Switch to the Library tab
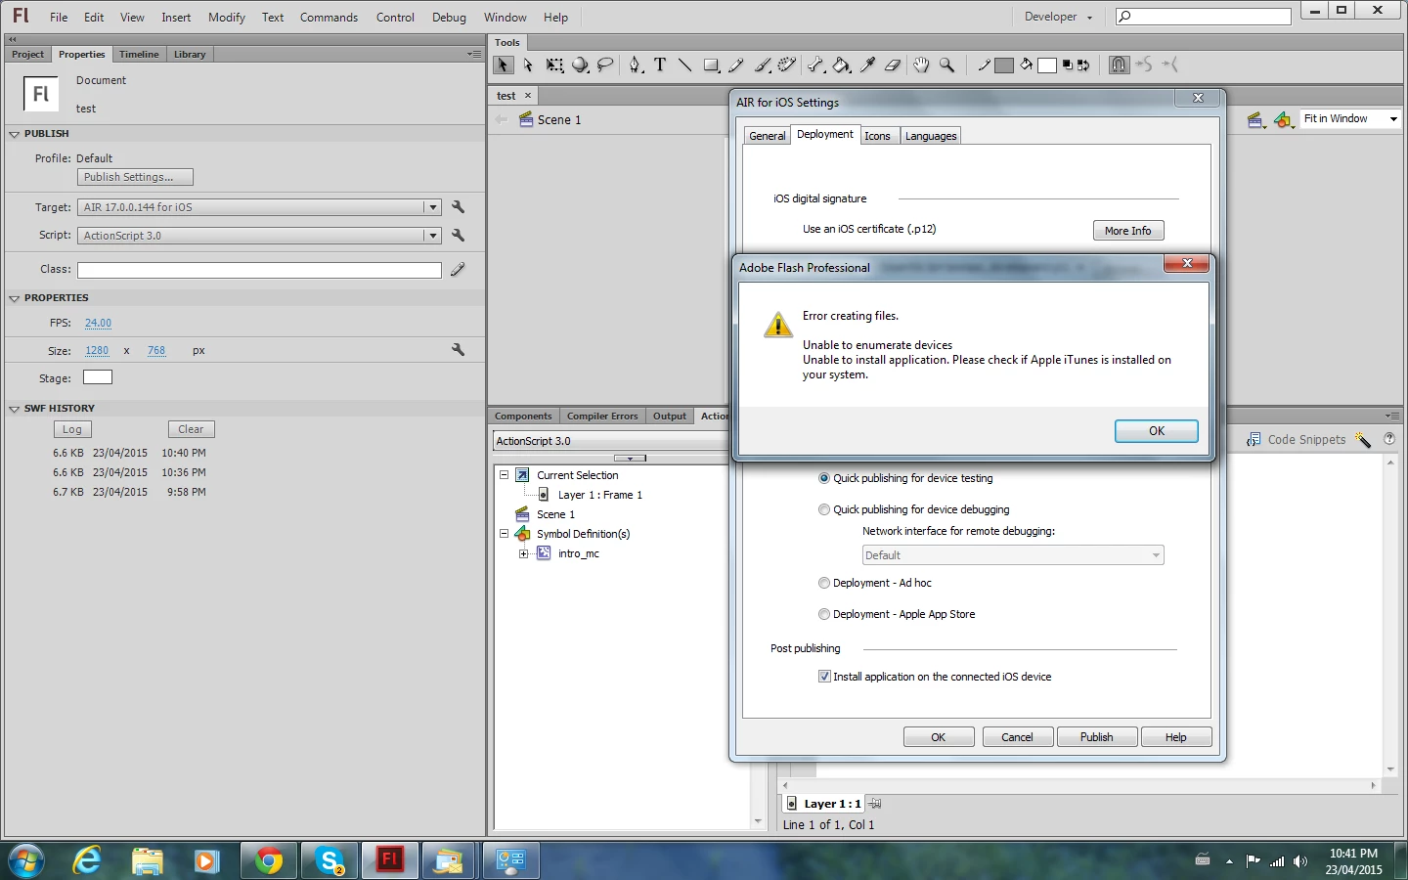Viewport: 1408px width, 880px height. coord(190,54)
